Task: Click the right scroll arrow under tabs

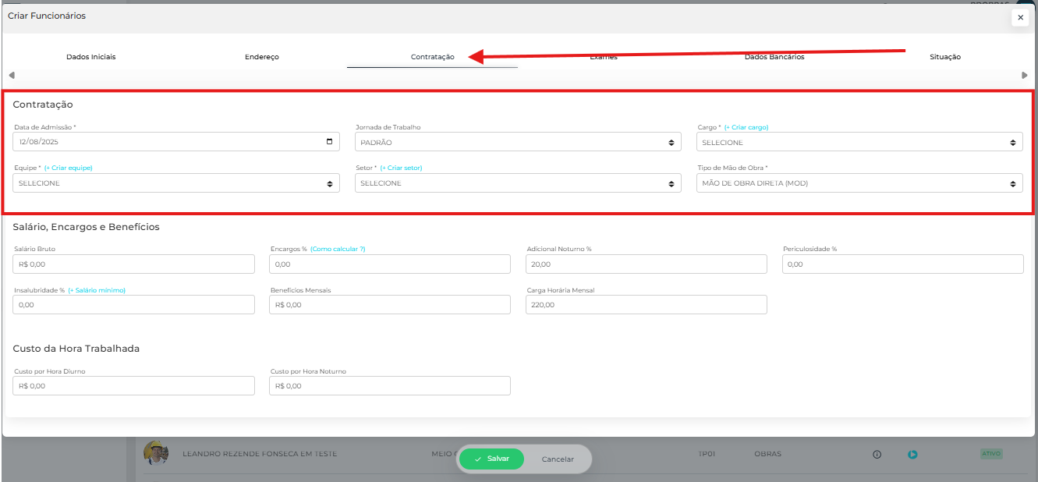Action: tap(1025, 76)
